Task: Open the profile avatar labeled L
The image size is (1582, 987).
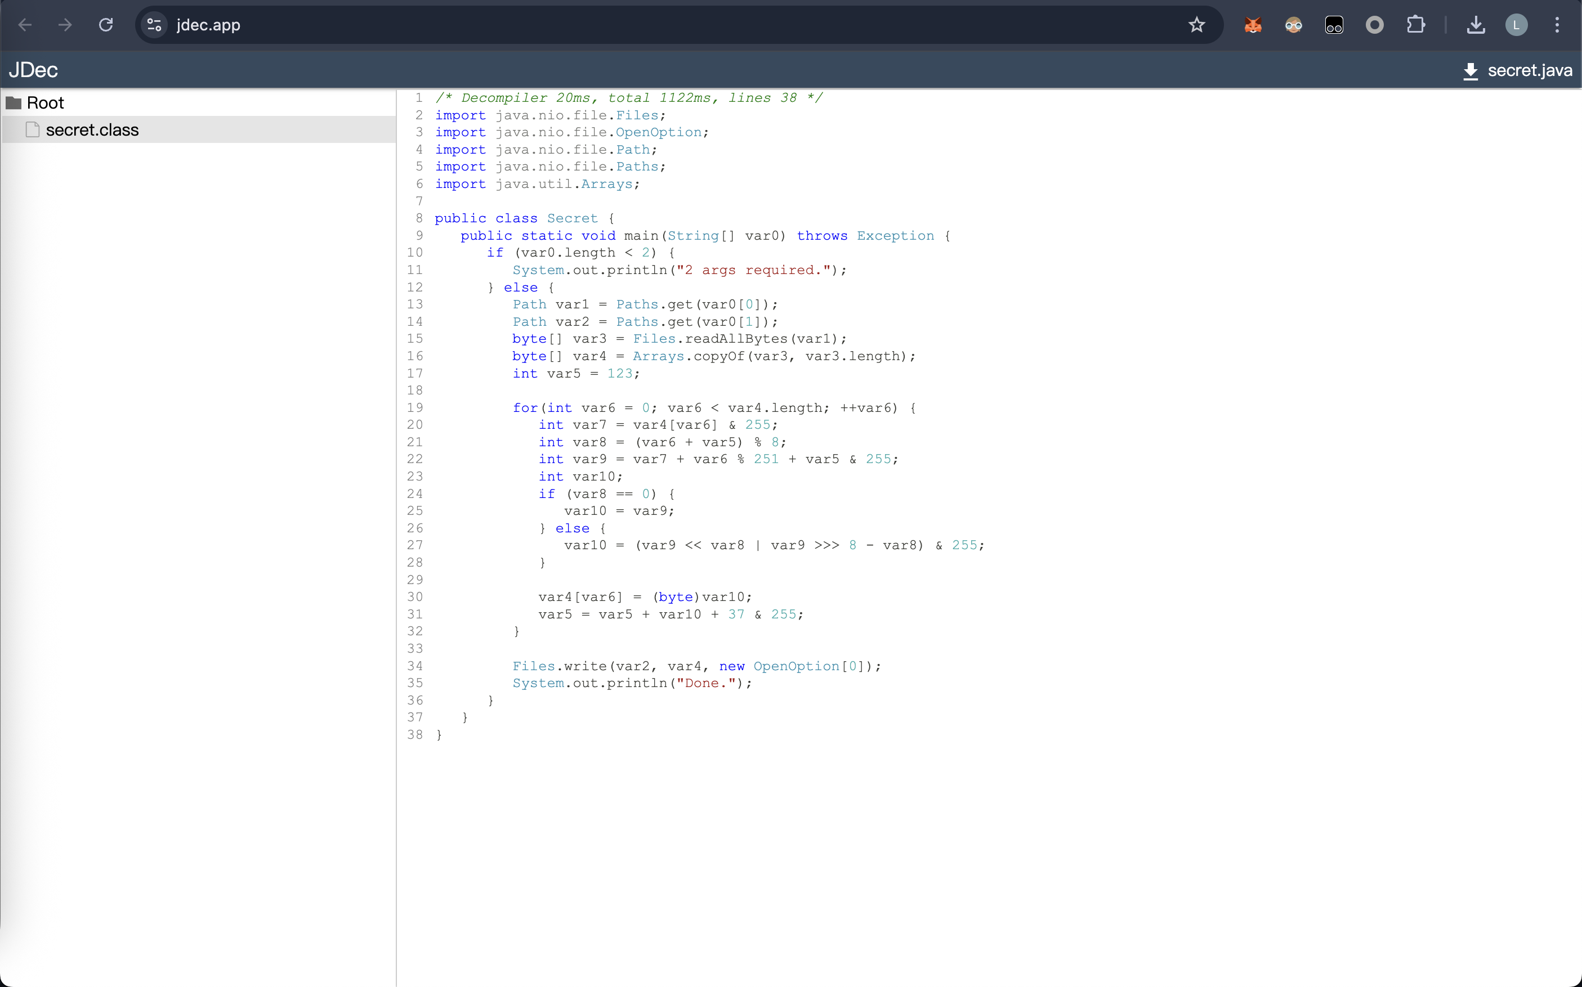Action: (x=1516, y=25)
